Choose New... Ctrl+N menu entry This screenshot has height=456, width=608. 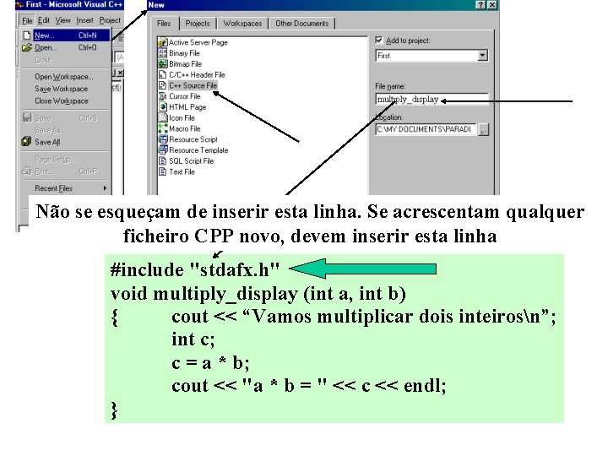pos(66,35)
